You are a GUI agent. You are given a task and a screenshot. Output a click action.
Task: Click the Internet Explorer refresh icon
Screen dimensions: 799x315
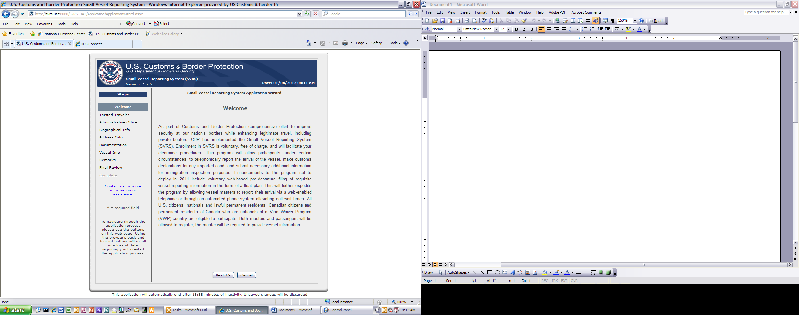click(307, 14)
